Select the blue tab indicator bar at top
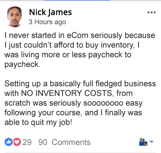Viewport: 161px width, 153px height. pyautogui.click(x=77, y=0)
